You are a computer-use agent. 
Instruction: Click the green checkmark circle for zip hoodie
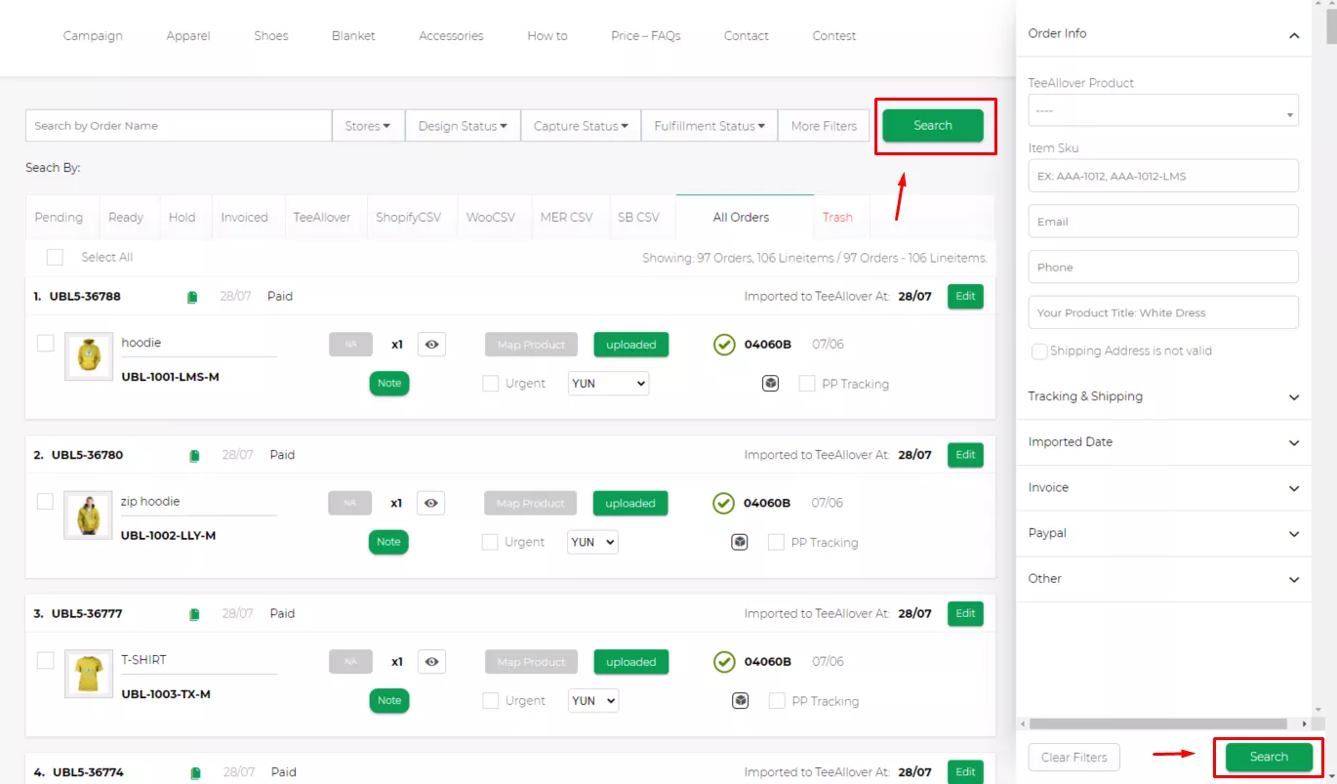click(723, 503)
